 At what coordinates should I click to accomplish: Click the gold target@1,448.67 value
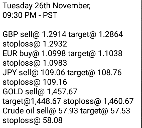[32, 101]
